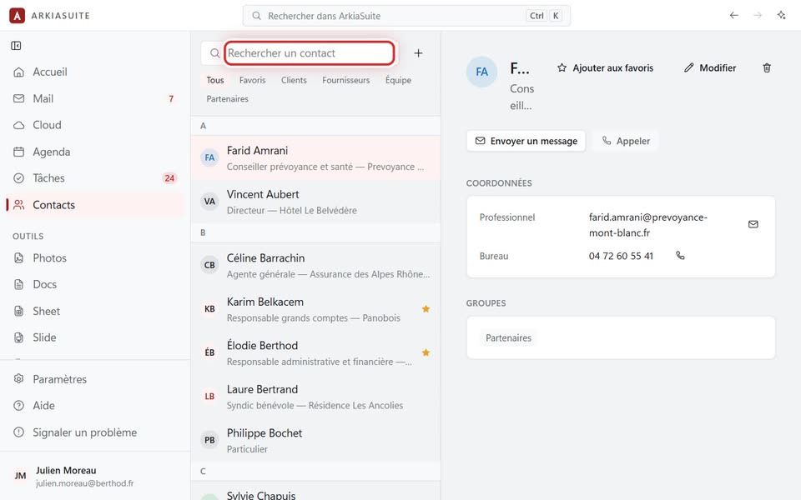Filter contacts by Équipe
801x500 pixels.
click(398, 80)
